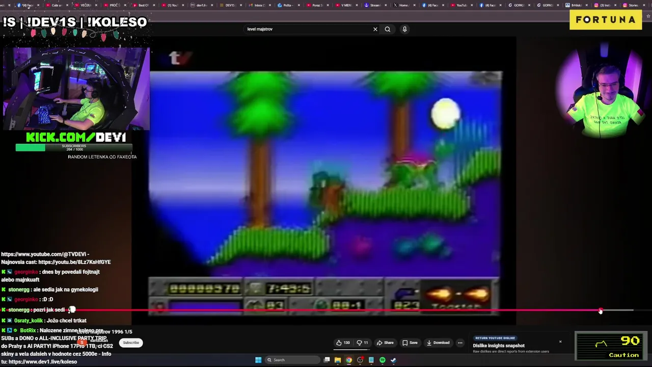
Task: Switch to the '(3) Inst' Instagram tab
Action: pyautogui.click(x=605, y=5)
